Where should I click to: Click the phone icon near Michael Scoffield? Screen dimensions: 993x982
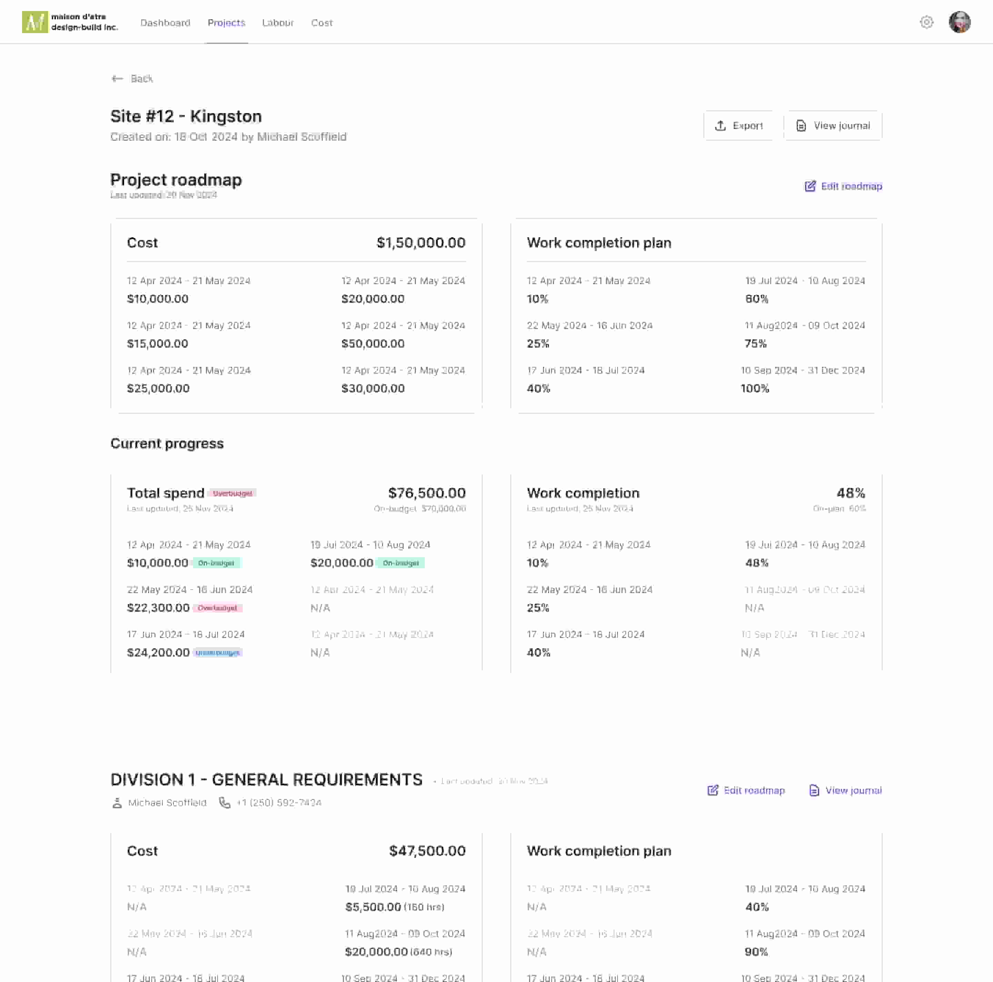[x=224, y=803]
